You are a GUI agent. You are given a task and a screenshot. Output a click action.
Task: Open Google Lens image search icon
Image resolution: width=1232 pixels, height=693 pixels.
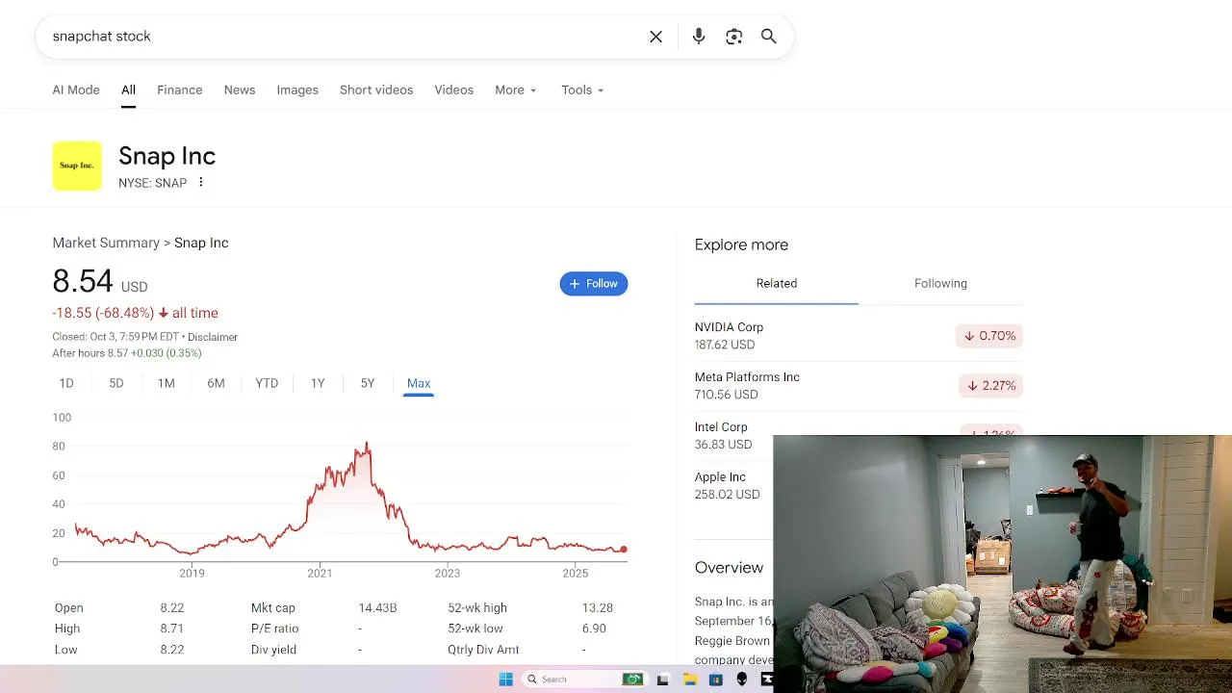pyautogui.click(x=734, y=37)
